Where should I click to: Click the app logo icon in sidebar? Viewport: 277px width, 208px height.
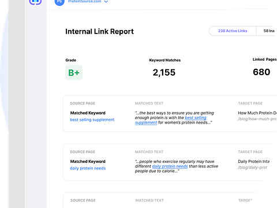pyautogui.click(x=35, y=2)
